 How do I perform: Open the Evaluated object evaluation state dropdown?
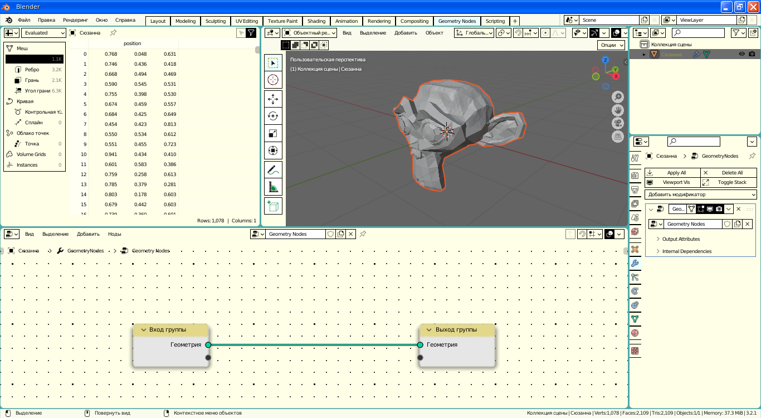43,33
